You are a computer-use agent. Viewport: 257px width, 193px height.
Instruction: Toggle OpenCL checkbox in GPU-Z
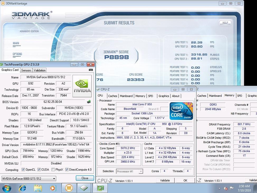[x=23, y=169]
